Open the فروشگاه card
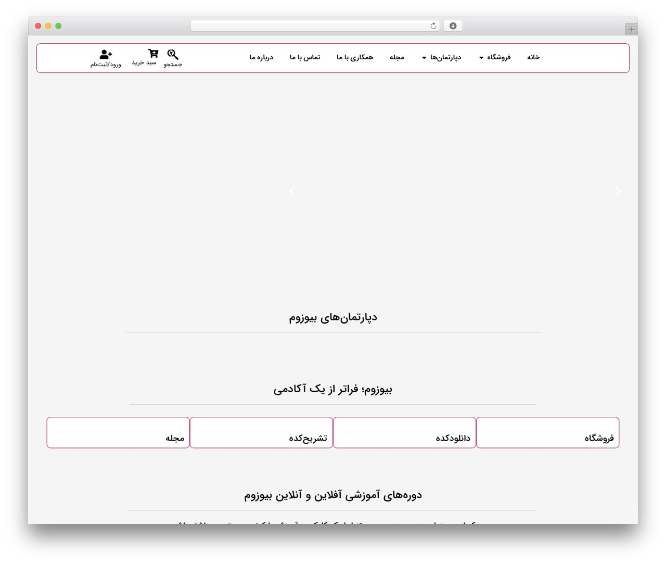 click(x=547, y=432)
